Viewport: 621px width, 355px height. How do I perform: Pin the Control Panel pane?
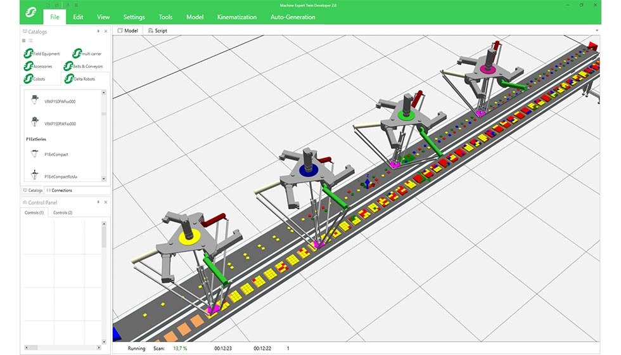98,202
